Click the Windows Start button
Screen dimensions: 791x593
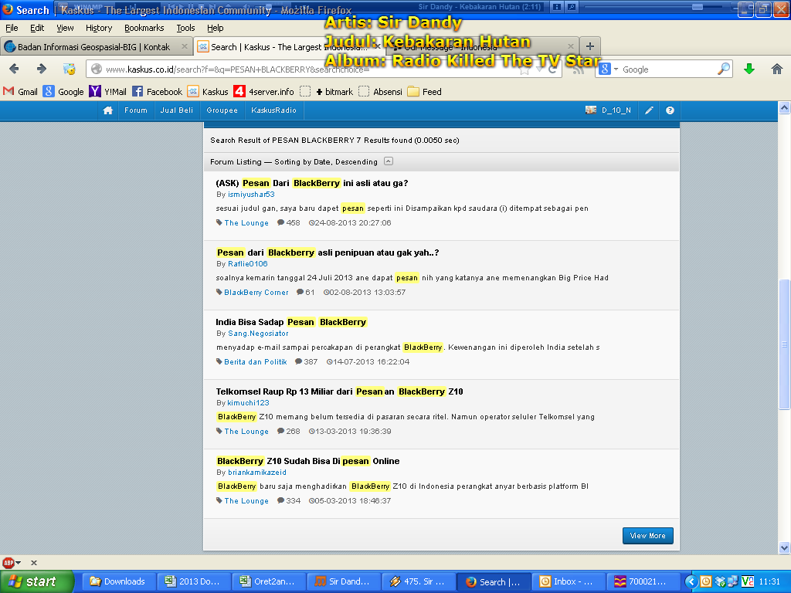[37, 581]
